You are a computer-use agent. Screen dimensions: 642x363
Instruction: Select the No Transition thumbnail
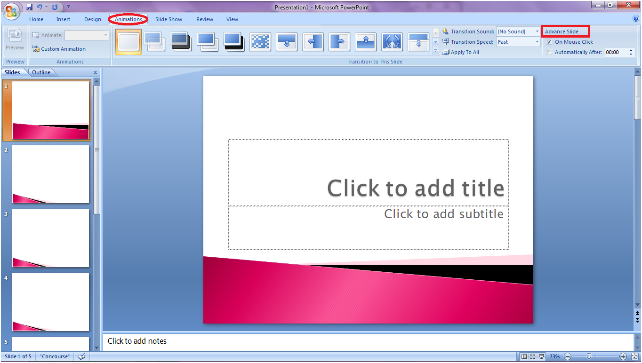[x=128, y=42]
